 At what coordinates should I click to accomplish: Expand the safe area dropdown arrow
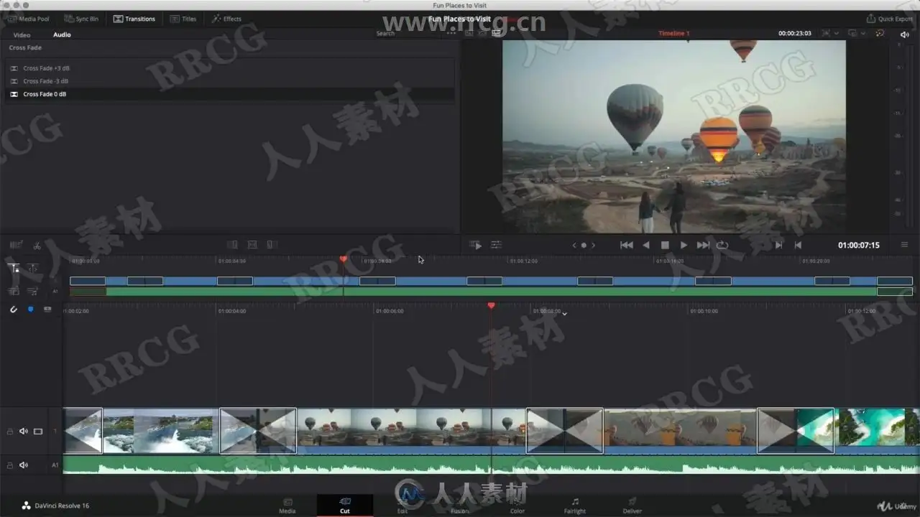click(837, 33)
